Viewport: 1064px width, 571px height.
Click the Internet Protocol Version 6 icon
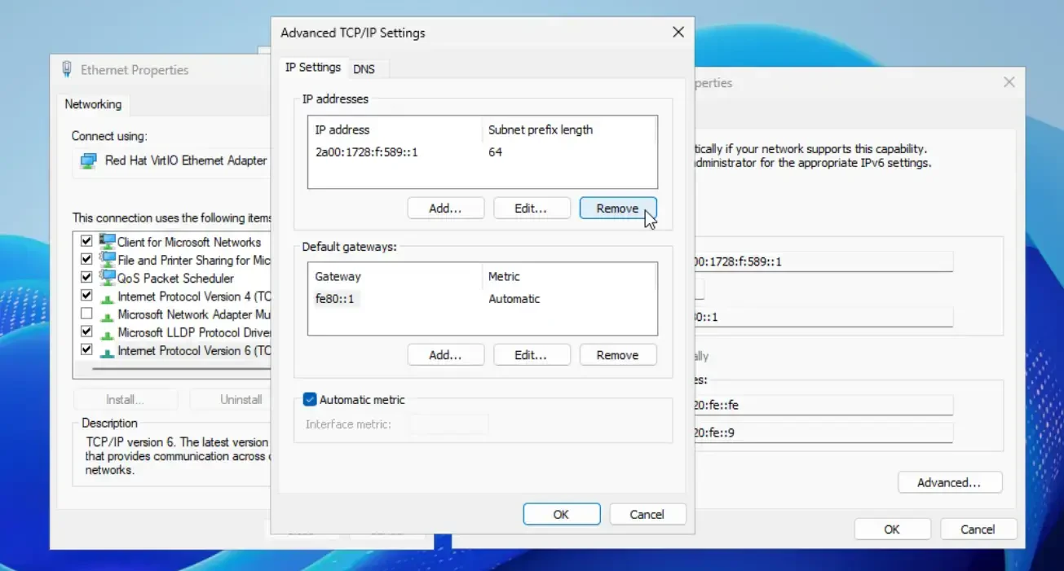(108, 351)
